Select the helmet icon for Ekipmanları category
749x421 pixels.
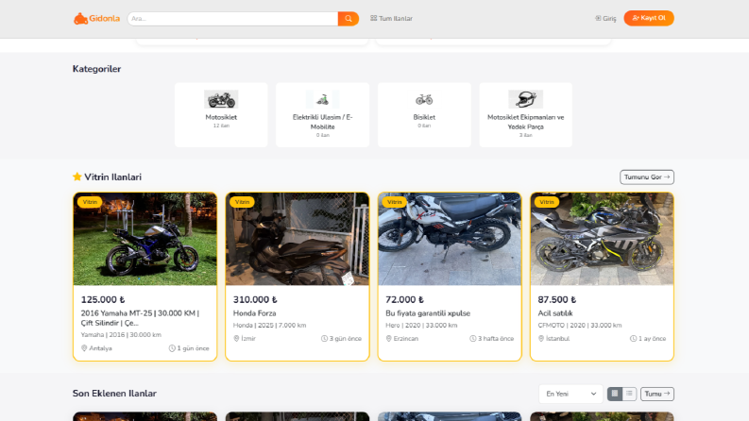(525, 99)
